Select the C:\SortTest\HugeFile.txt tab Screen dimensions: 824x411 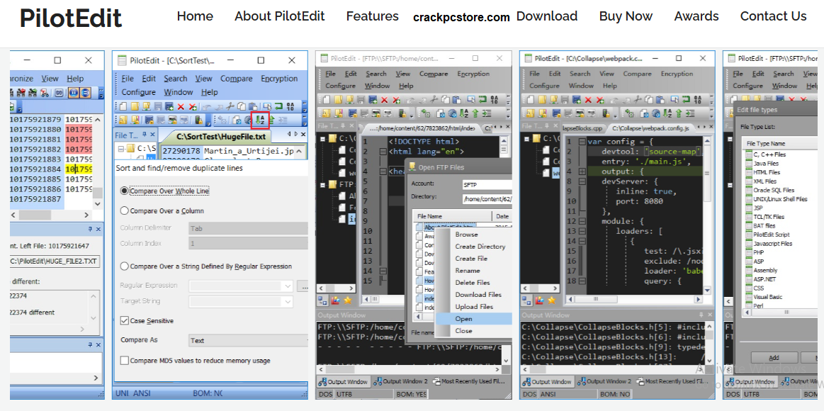coord(221,137)
